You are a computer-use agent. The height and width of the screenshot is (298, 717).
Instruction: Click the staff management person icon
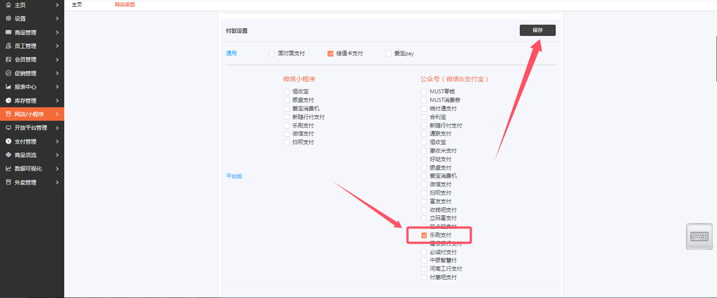(x=8, y=46)
